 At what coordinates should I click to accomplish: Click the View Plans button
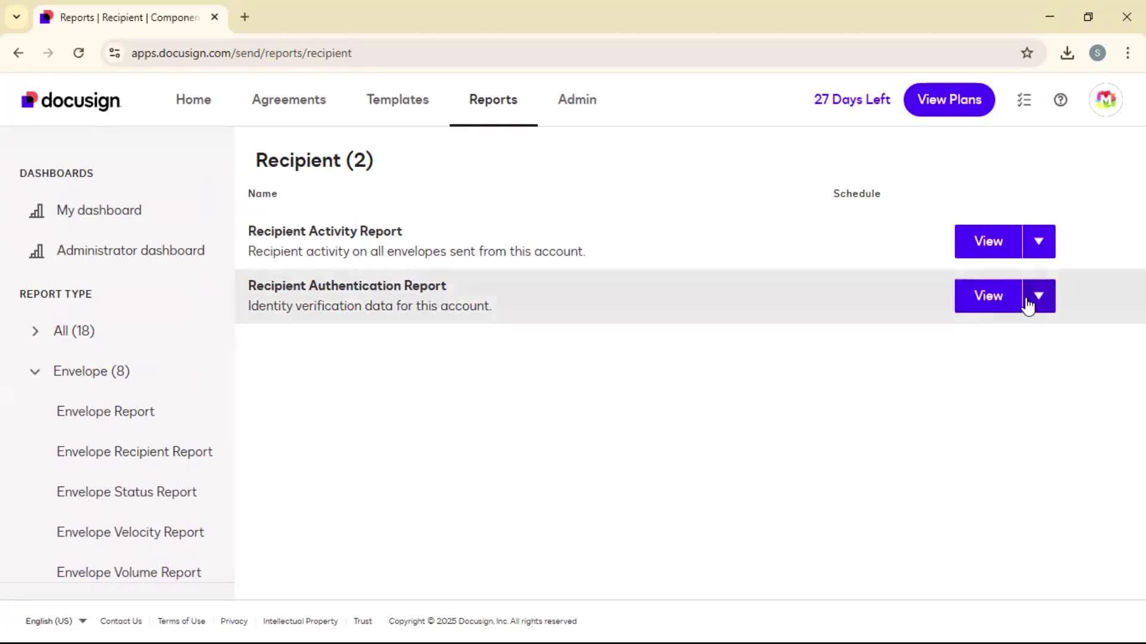949,100
